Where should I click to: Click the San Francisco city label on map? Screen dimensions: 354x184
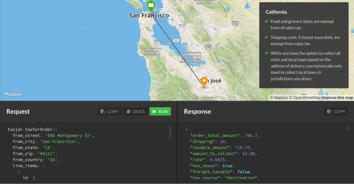(149, 16)
